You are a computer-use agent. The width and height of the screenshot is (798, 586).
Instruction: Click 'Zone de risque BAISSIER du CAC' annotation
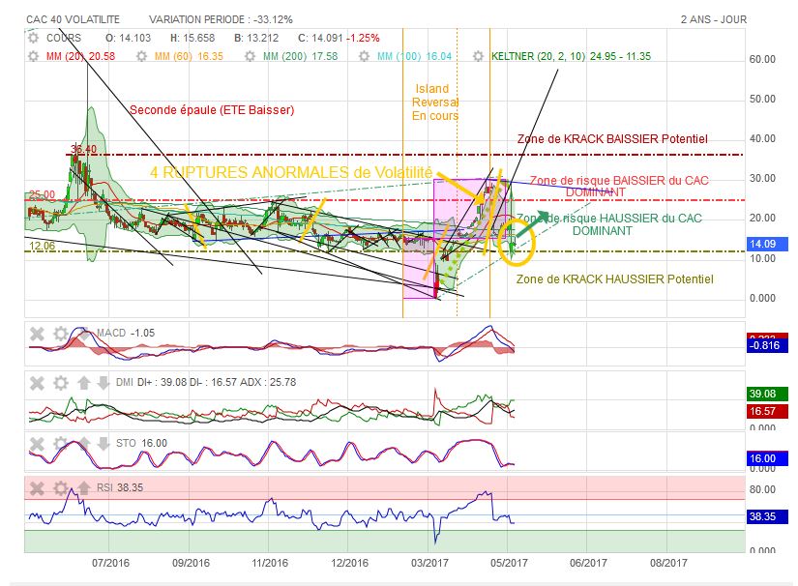click(619, 181)
